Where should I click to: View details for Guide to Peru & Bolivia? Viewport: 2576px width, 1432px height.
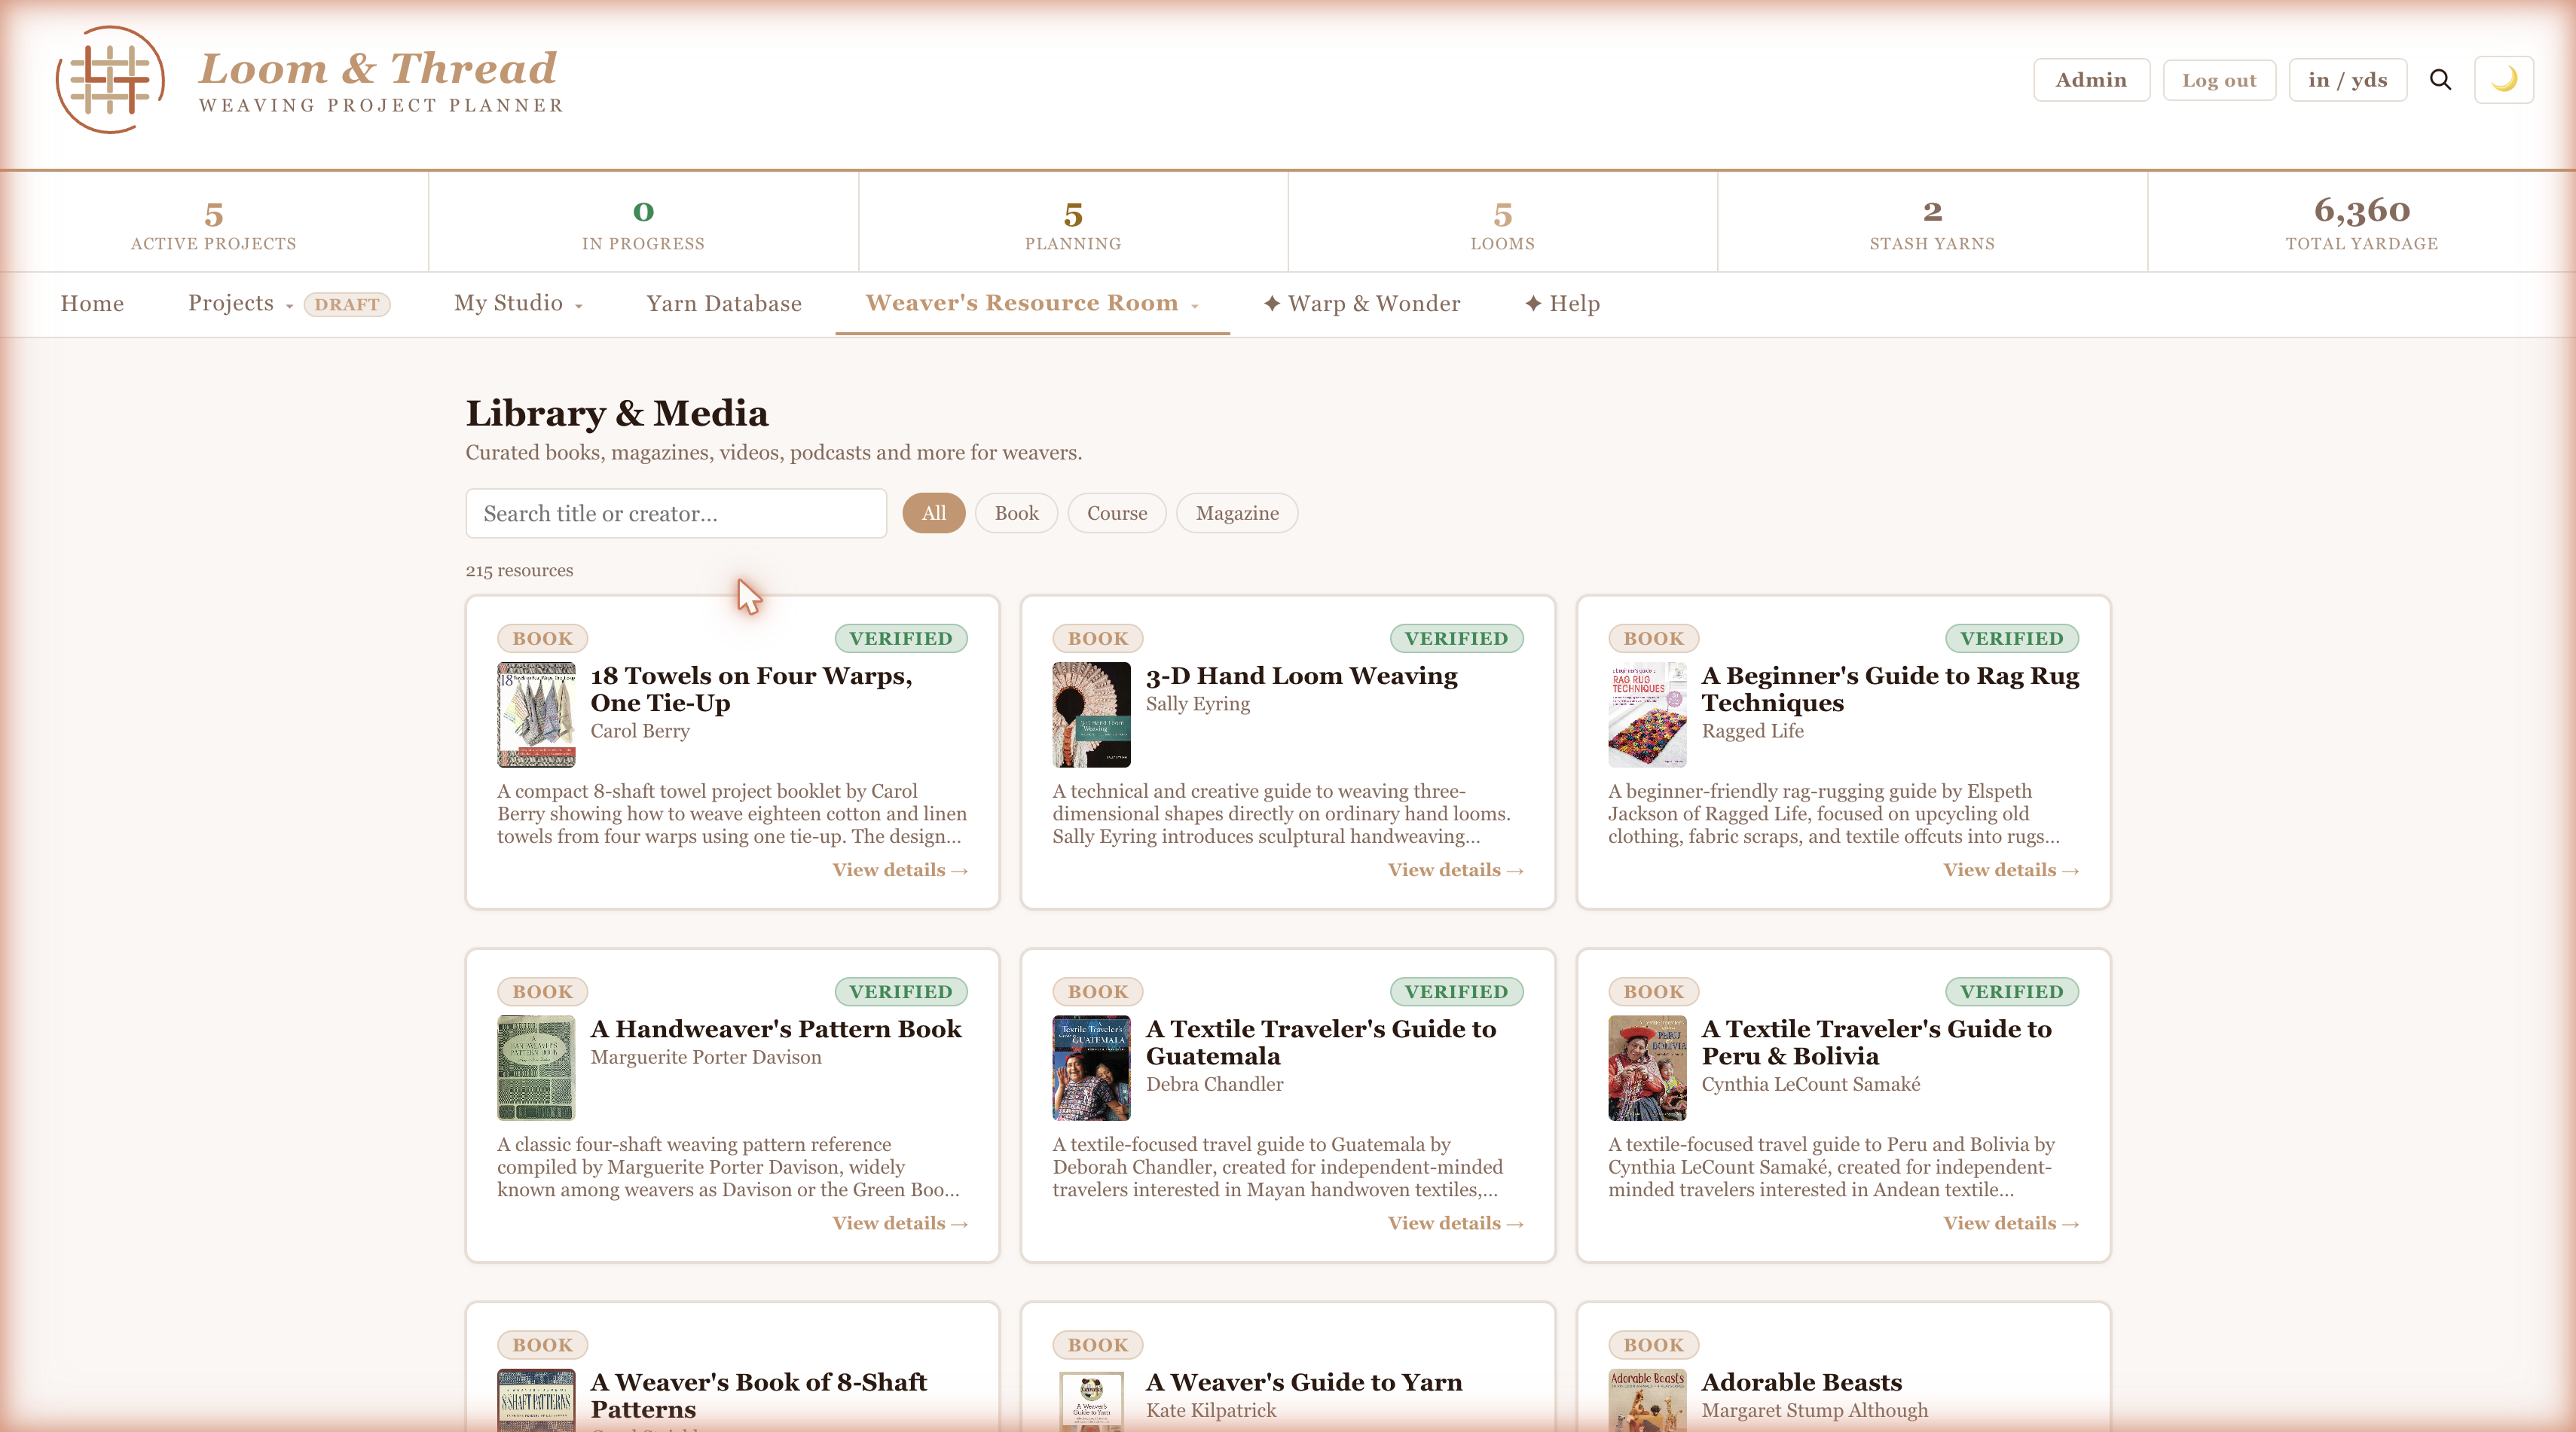[x=2011, y=1223]
